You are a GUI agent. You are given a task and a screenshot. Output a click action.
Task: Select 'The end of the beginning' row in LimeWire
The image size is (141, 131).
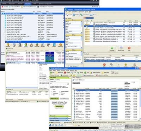(112, 25)
